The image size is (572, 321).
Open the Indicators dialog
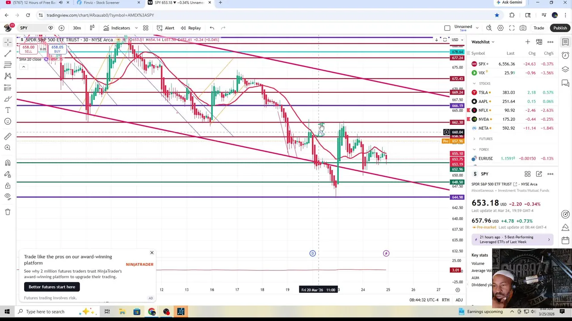pos(117,28)
